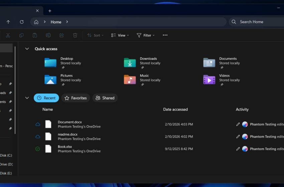The height and width of the screenshot is (187, 284).
Task: Switch to the Shared tab
Action: tap(105, 98)
